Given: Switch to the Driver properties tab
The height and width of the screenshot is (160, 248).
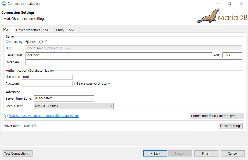Looking at the screenshot, I should click(28, 30).
